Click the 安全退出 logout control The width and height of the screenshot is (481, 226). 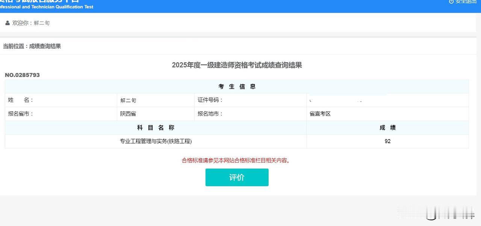tap(464, 2)
